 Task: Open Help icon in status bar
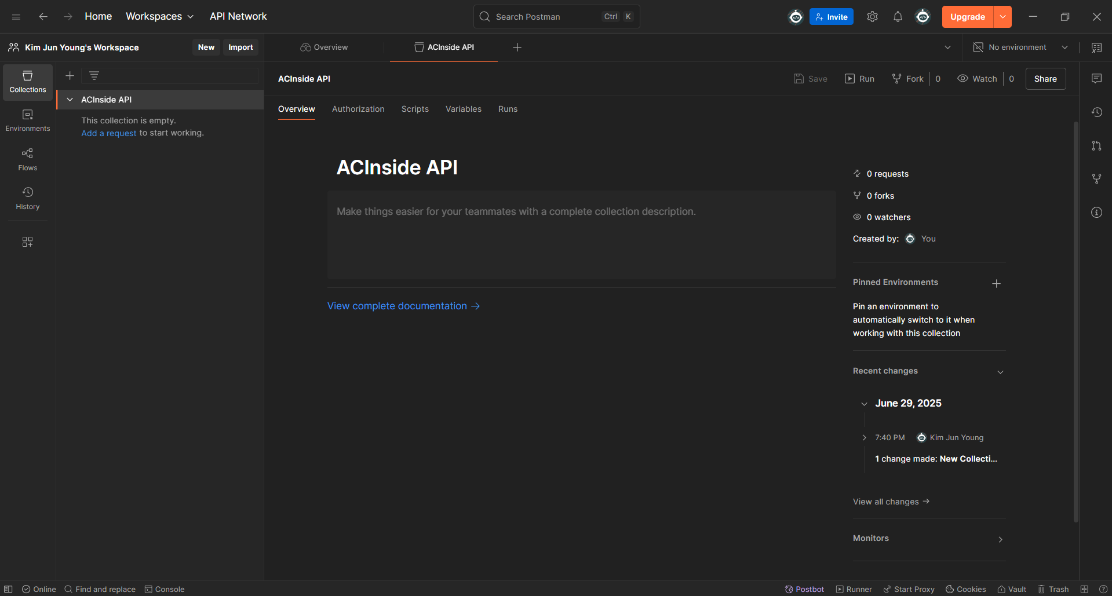pyautogui.click(x=1103, y=589)
